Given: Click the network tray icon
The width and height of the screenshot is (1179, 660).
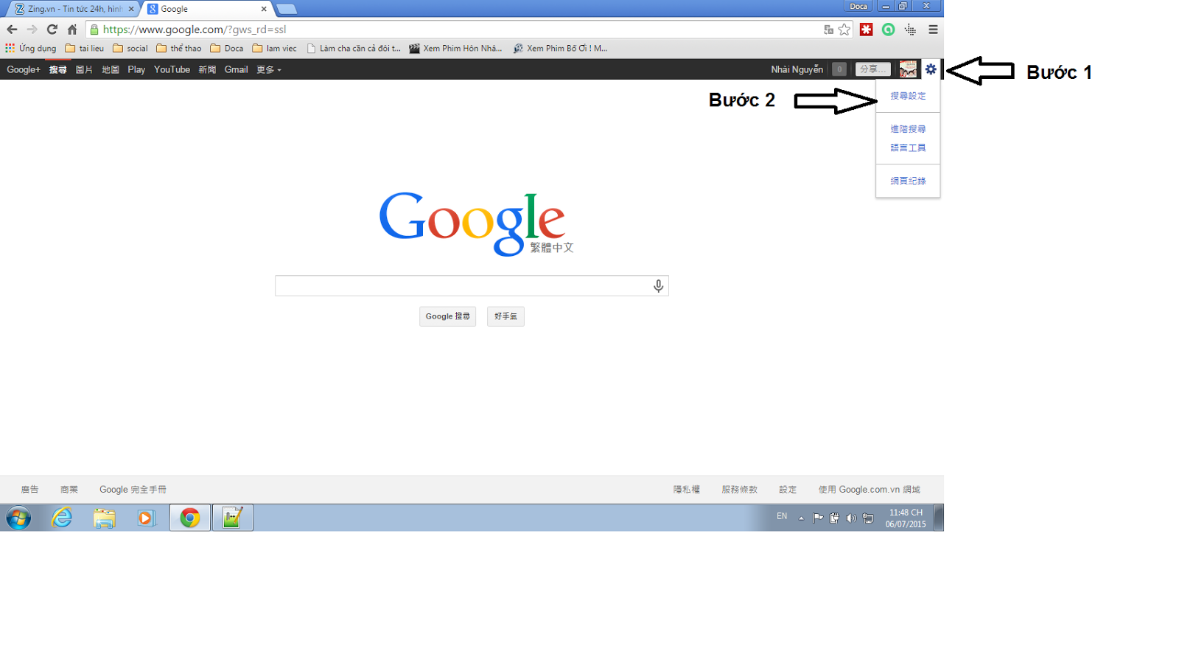Looking at the screenshot, I should tap(868, 518).
